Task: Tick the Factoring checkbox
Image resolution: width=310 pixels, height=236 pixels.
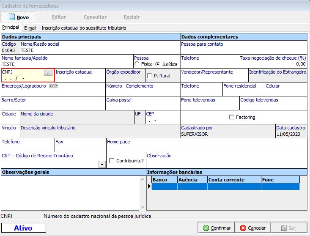Action: click(231, 117)
